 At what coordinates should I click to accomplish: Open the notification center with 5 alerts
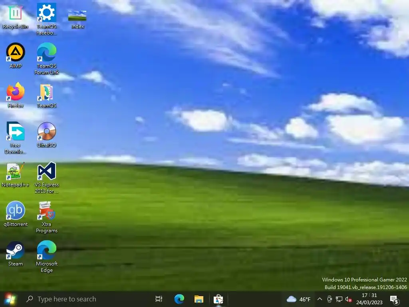click(x=394, y=299)
